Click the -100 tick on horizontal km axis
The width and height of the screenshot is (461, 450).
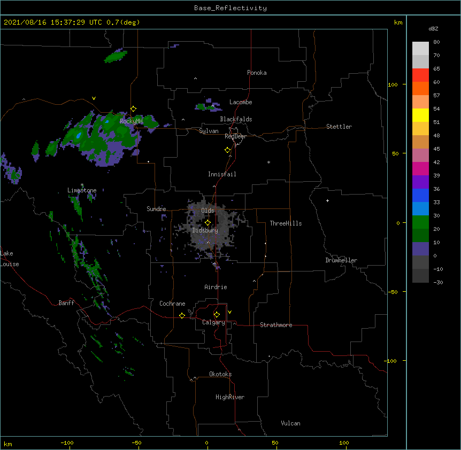coord(67,443)
